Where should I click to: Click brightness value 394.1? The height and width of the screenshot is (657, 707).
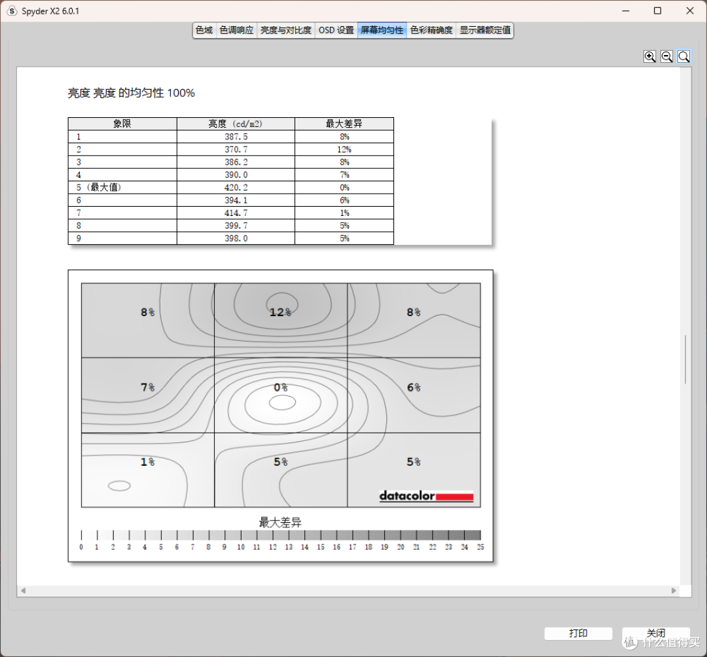pyautogui.click(x=236, y=200)
